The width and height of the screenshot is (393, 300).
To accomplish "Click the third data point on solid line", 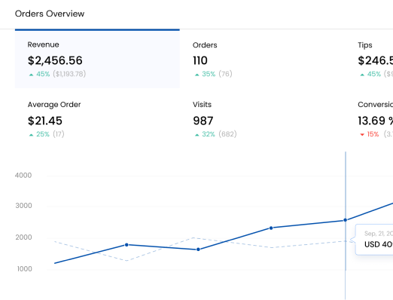I will [x=198, y=249].
